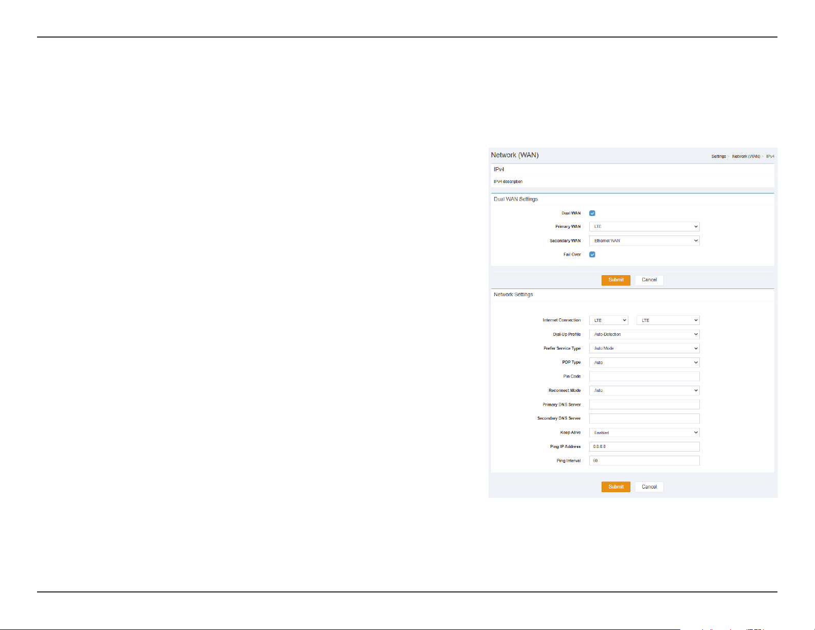Cancel the Network Settings changes

tap(649, 487)
